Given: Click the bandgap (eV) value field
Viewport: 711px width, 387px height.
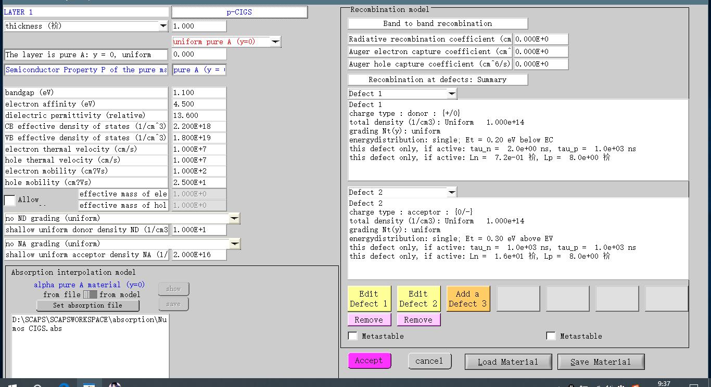Looking at the screenshot, I should point(199,92).
